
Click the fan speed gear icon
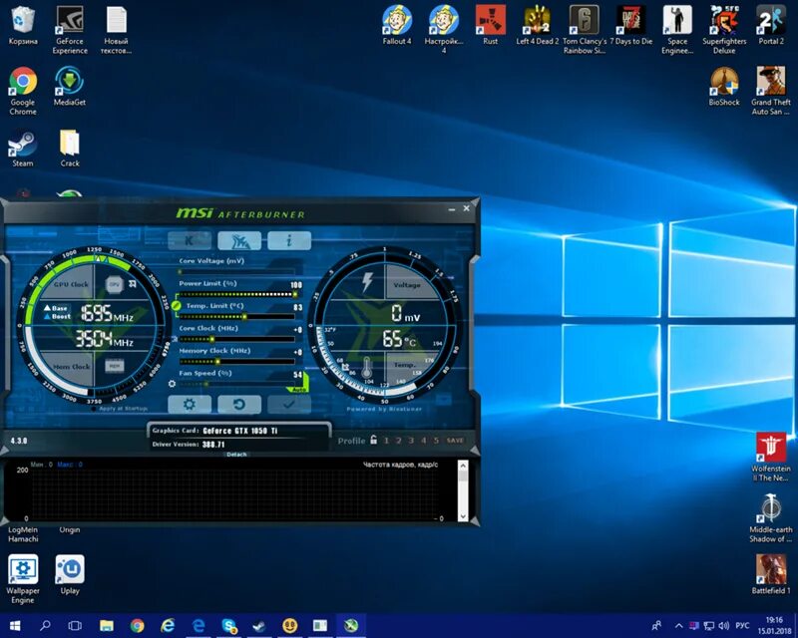172,384
